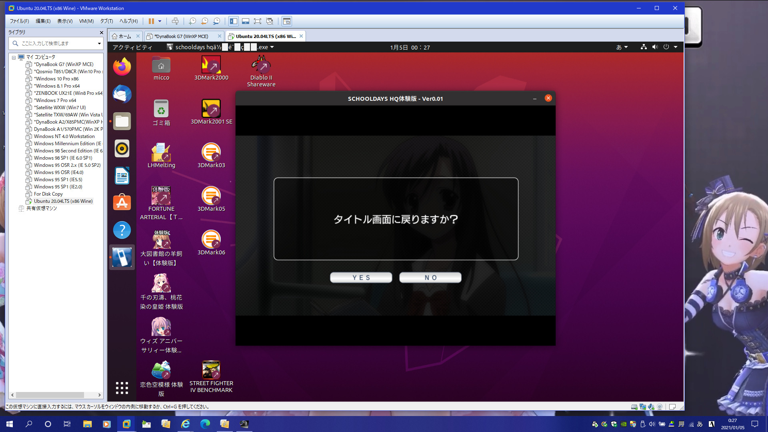This screenshot has height=432, width=768.
Task: Open the Windows Start menu
Action: pos(10,424)
